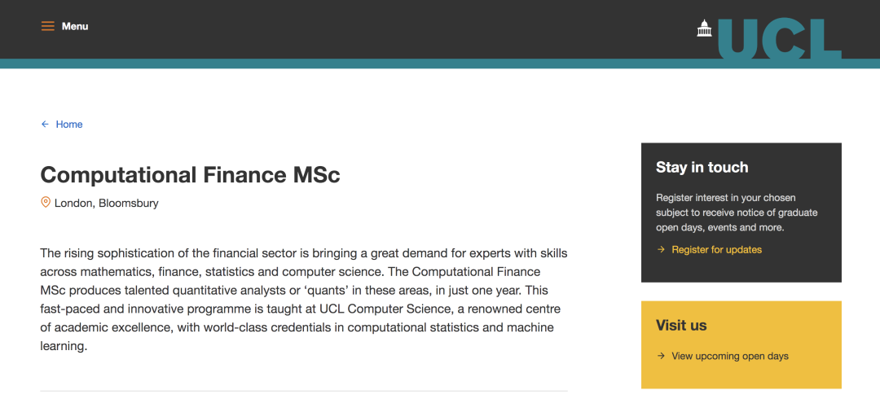The width and height of the screenshot is (880, 399).
Task: Open the Register for updates link
Action: [x=717, y=249]
